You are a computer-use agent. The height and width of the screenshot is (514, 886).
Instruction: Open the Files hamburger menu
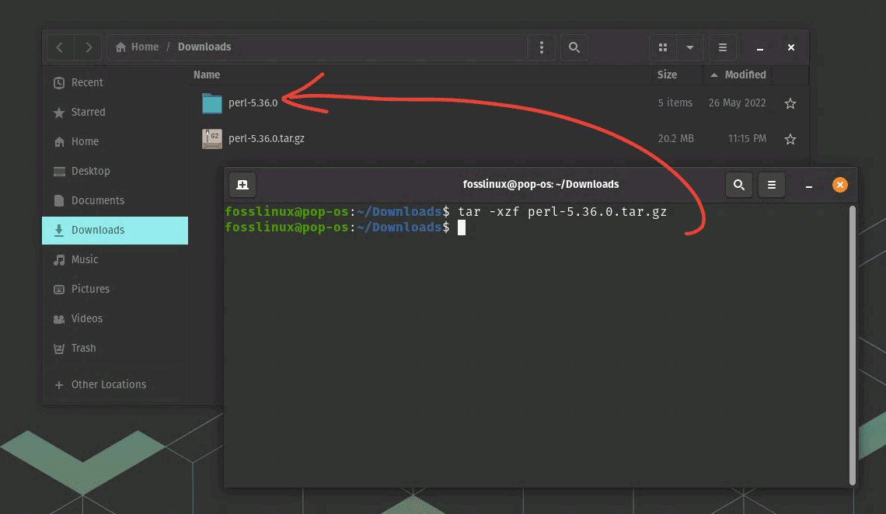tap(723, 47)
